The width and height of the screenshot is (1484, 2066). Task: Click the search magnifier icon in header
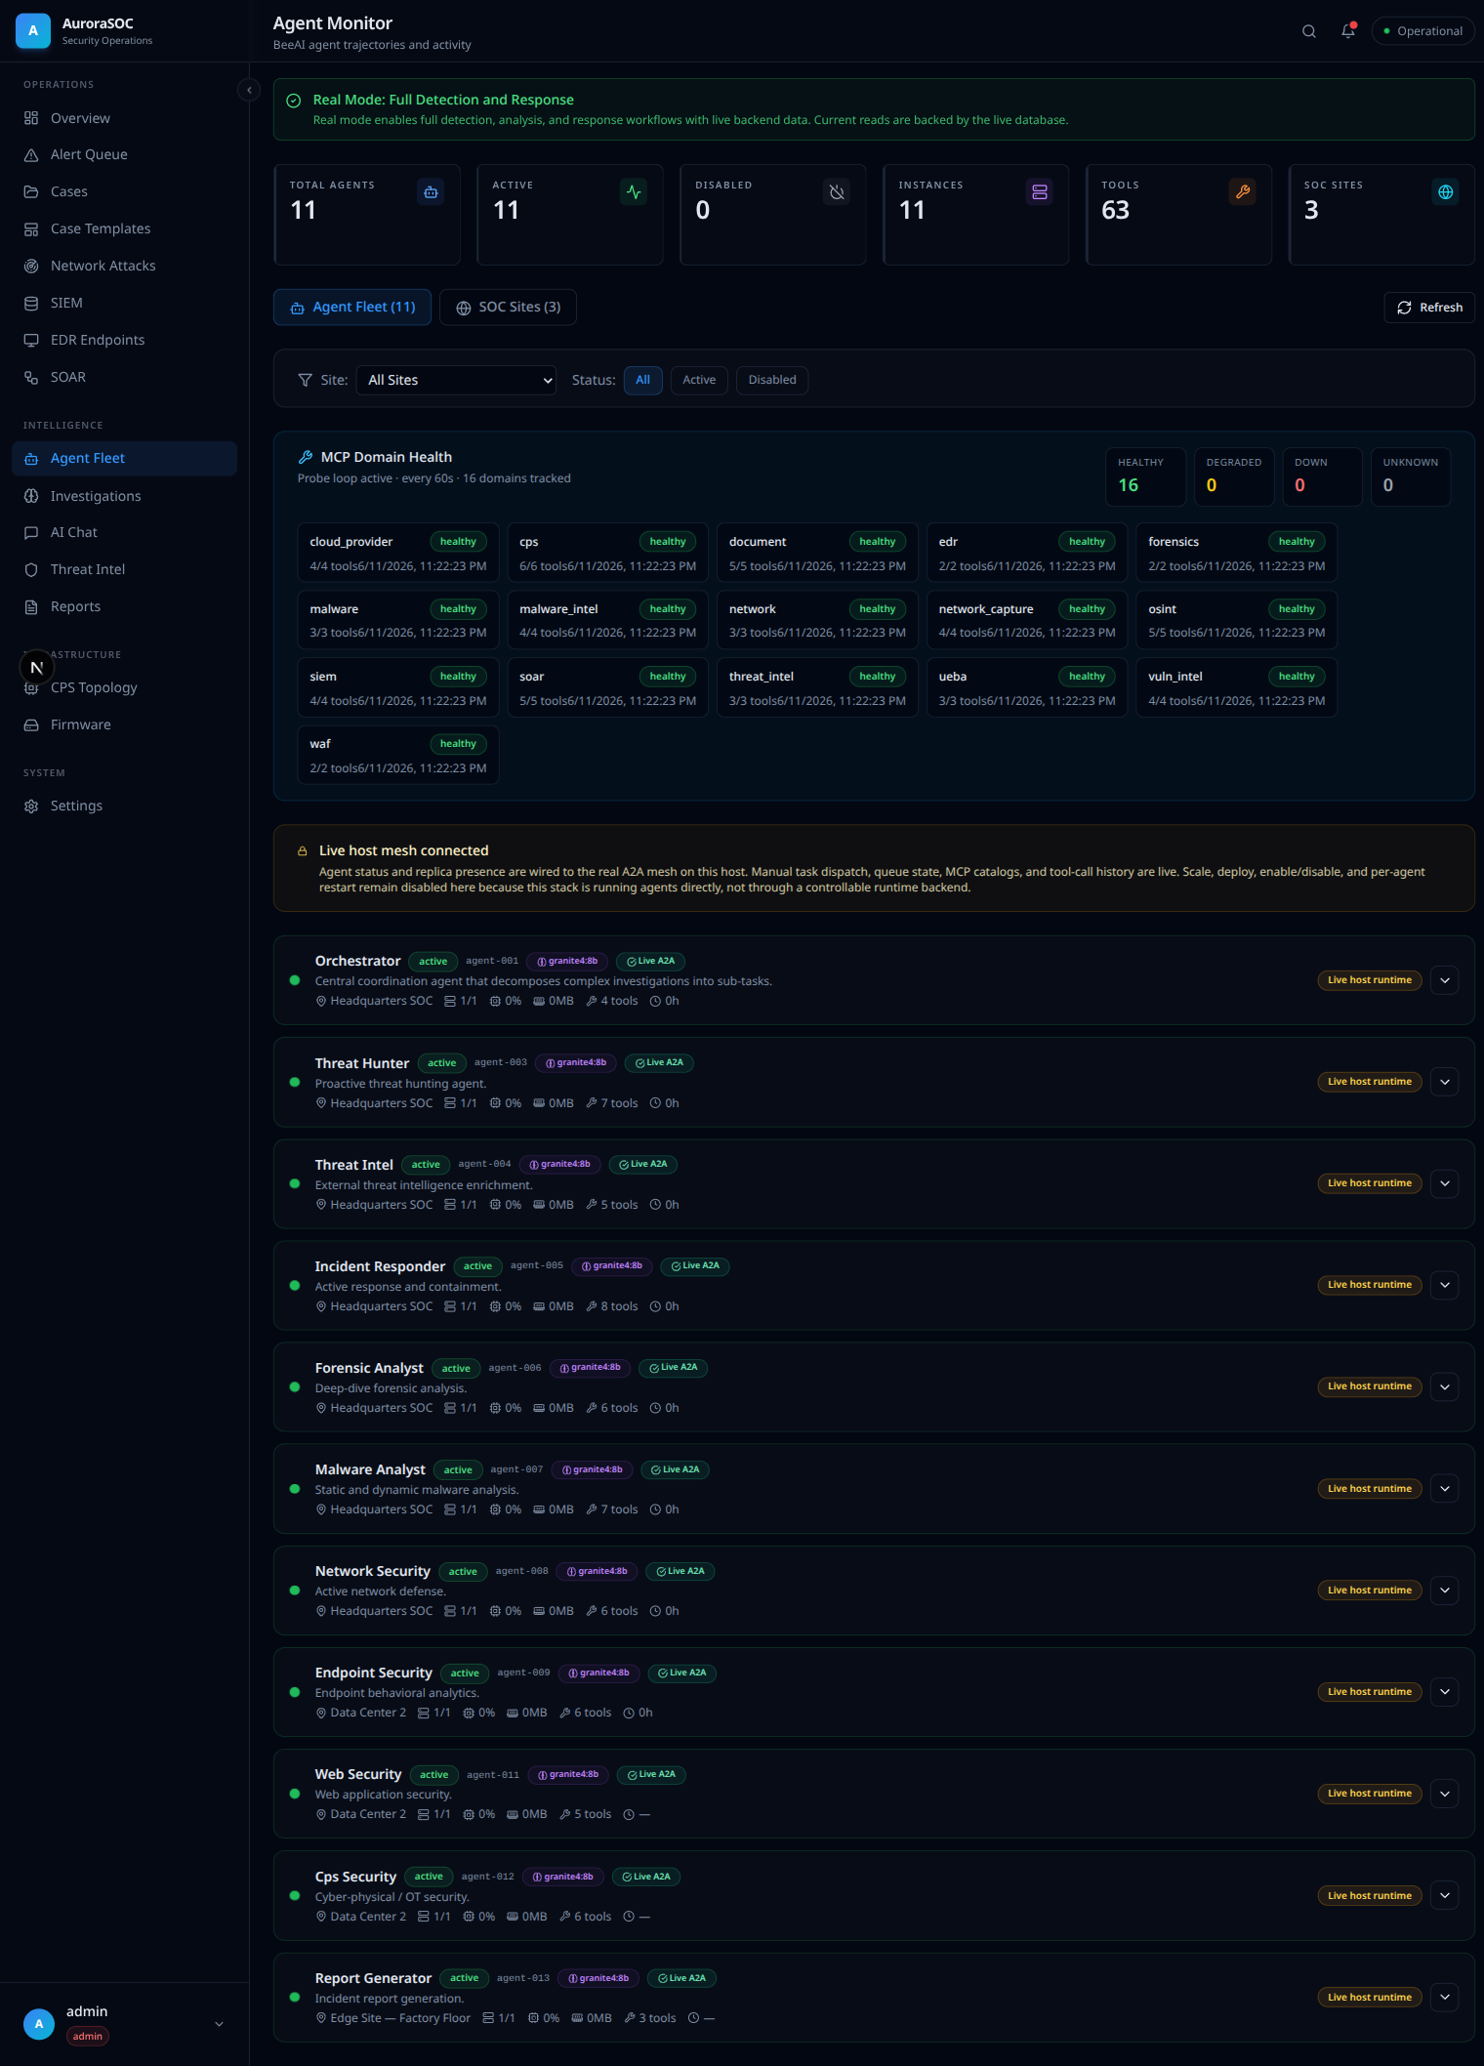[1309, 31]
